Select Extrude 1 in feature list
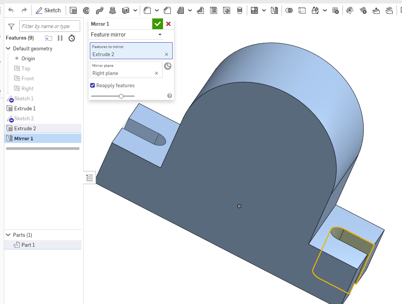Viewport: 402px width, 304px height. pyautogui.click(x=25, y=108)
